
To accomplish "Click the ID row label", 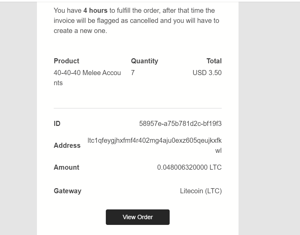I will pyautogui.click(x=57, y=124).
